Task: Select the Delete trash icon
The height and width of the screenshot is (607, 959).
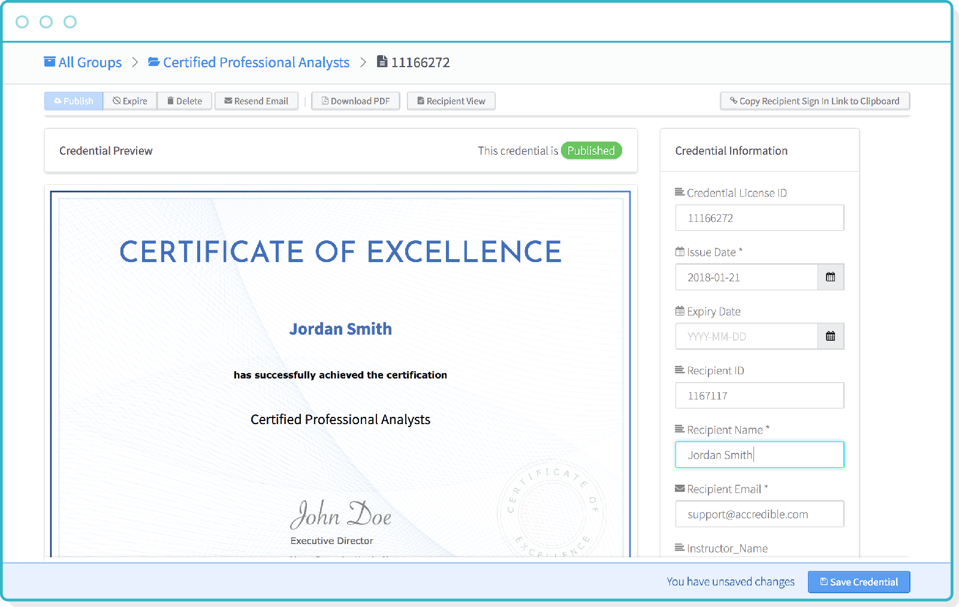Action: point(171,101)
